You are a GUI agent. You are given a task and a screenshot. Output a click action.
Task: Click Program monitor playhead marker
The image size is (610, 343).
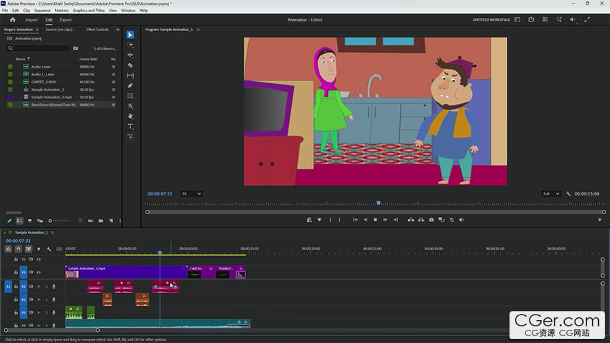pyautogui.click(x=378, y=203)
